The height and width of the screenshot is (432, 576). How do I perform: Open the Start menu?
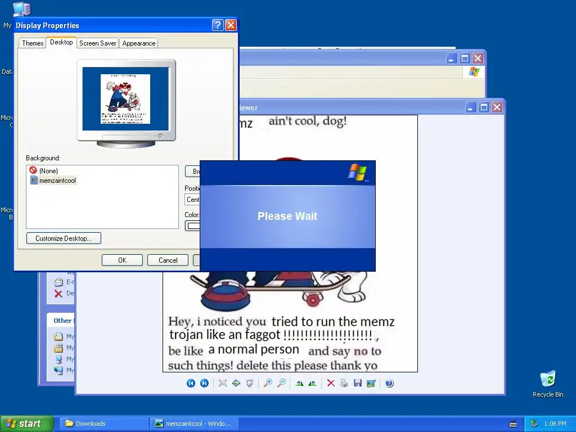(x=26, y=424)
